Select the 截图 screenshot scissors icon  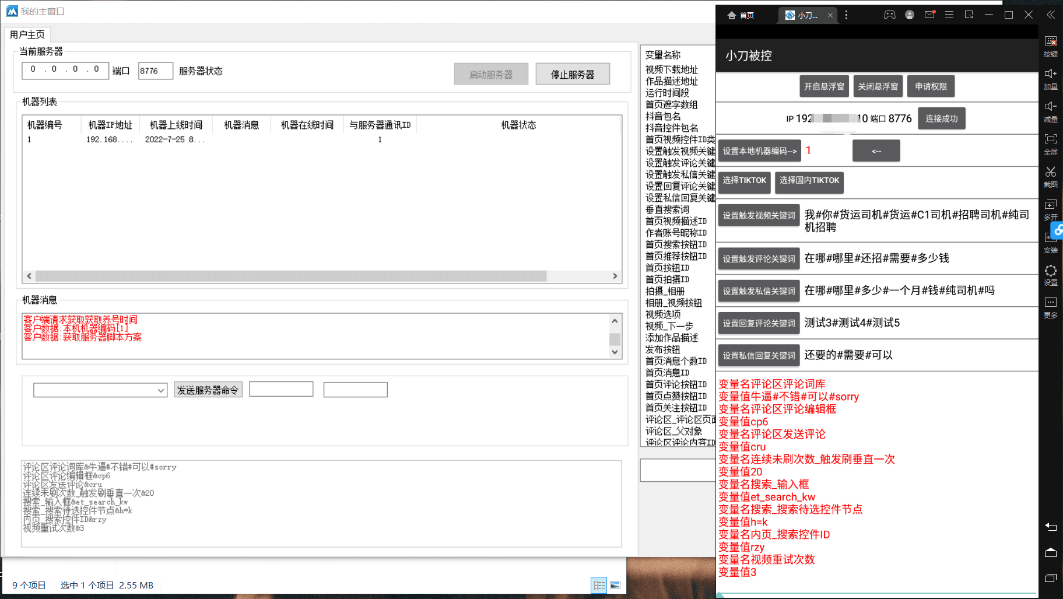tap(1050, 173)
